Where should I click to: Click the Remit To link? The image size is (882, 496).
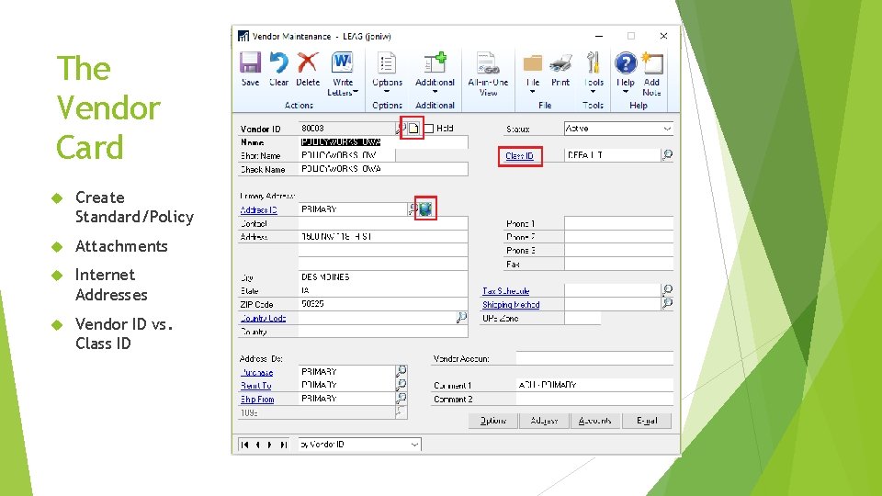pyautogui.click(x=256, y=386)
